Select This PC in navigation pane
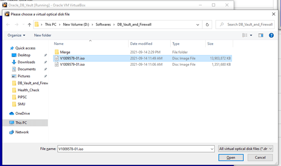The image size is (281, 166). 21,123
